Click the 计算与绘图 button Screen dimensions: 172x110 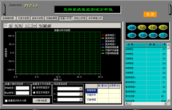[x=41, y=101]
